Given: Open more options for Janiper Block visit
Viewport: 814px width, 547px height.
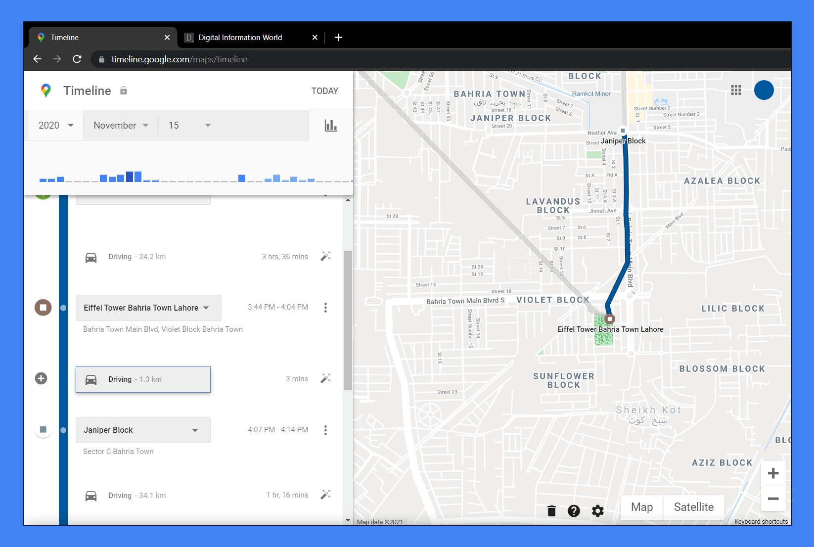Looking at the screenshot, I should coord(325,430).
